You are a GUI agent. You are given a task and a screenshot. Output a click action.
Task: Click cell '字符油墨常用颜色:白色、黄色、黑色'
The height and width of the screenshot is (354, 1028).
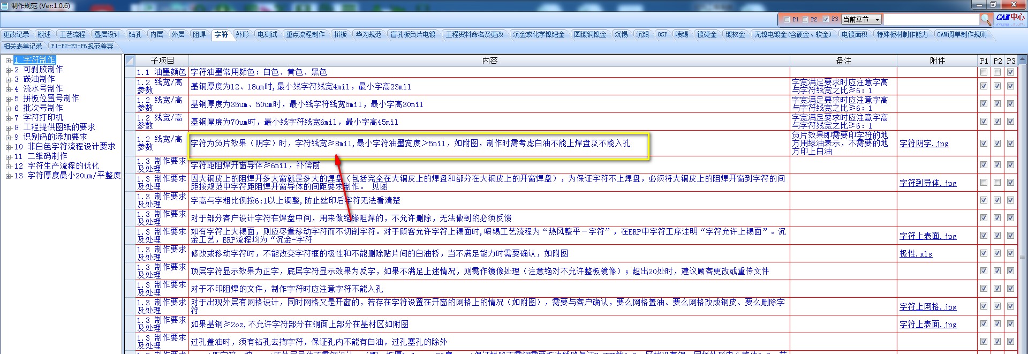click(489, 72)
